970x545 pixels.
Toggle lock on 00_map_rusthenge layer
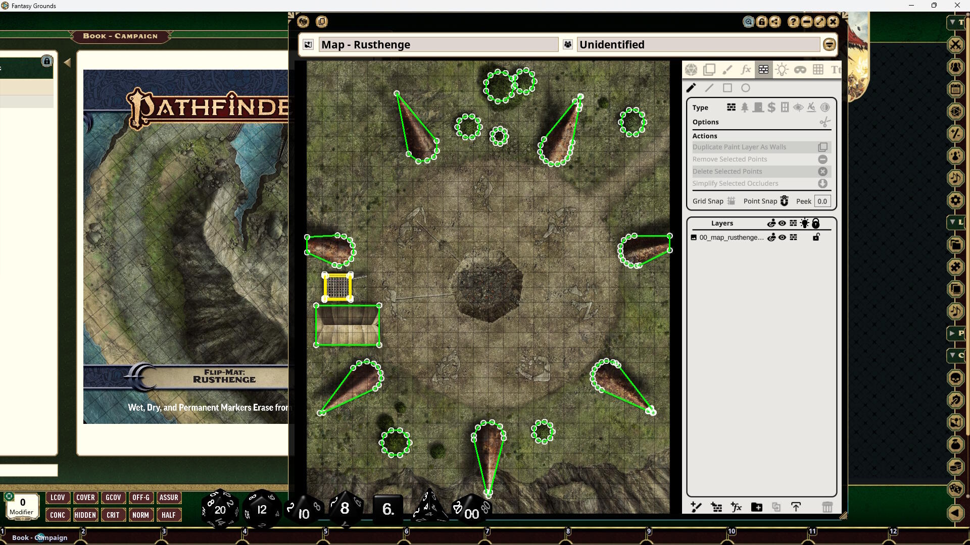coord(816,237)
